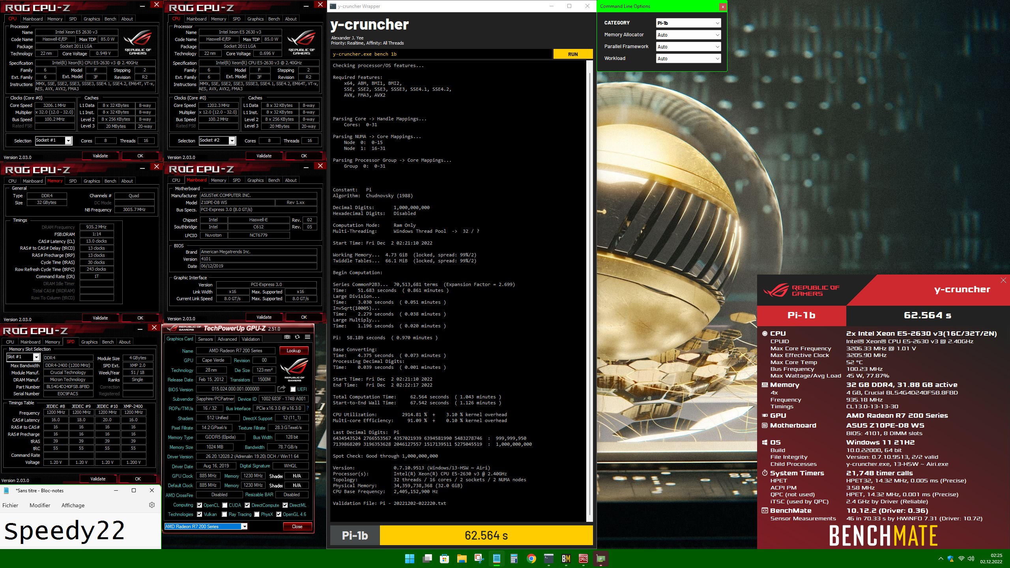Show hidden system tray icons
This screenshot has height=568, width=1010.
(941, 559)
